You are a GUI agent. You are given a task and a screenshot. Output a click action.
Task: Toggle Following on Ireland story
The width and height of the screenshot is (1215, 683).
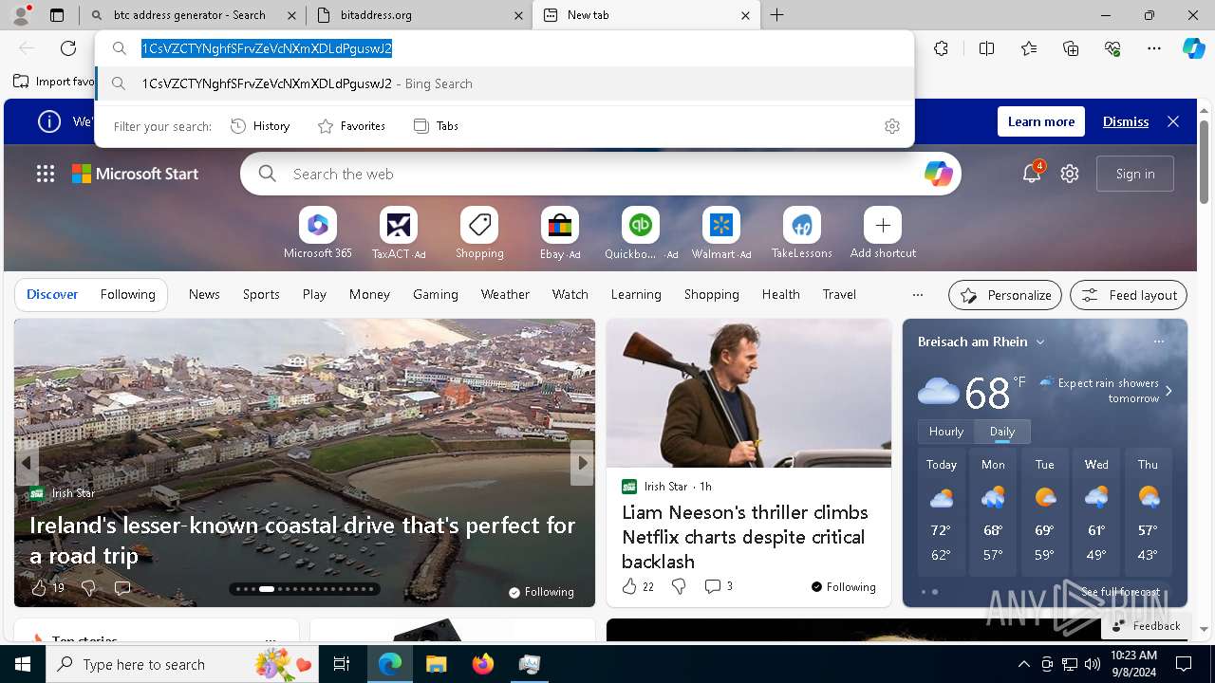pyautogui.click(x=541, y=592)
